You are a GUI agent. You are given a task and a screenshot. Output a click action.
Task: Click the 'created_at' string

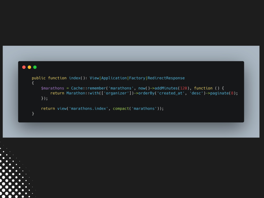[171, 93]
